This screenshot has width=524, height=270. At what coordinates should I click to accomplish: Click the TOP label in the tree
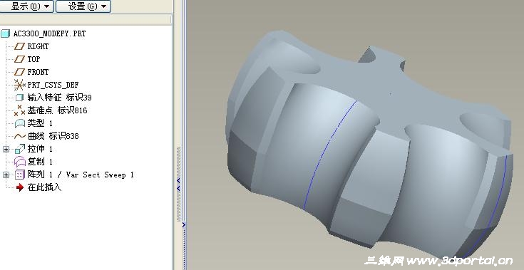tap(34, 59)
